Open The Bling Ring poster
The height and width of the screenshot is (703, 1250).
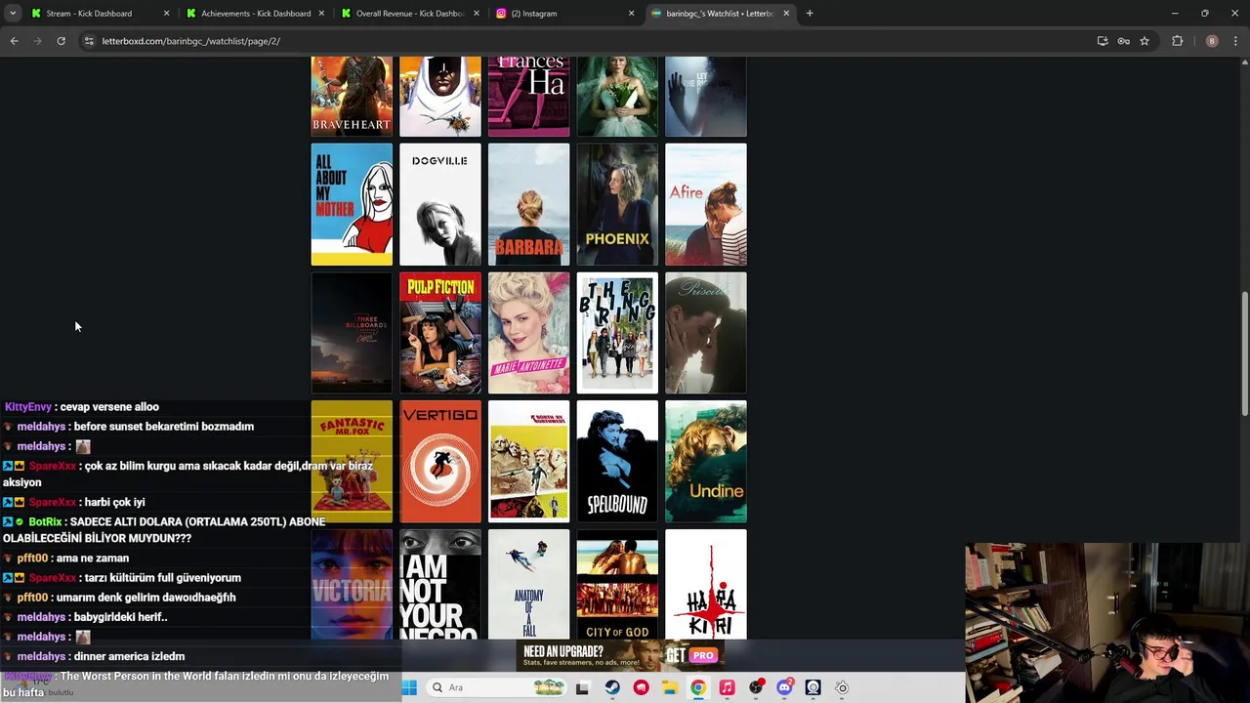point(617,333)
